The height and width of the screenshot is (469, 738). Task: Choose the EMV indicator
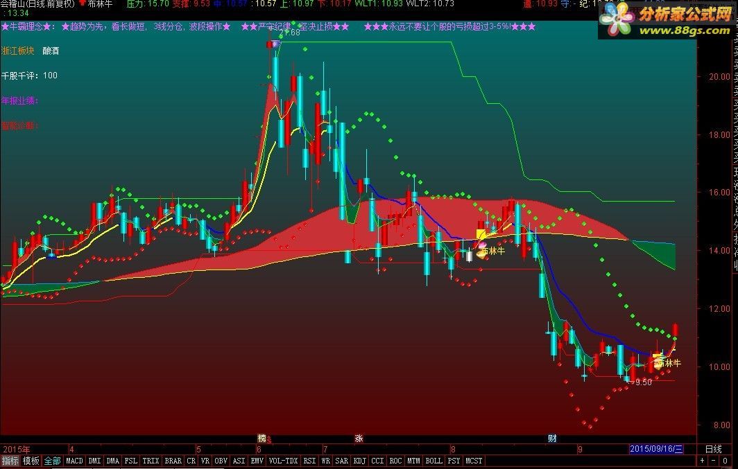pos(257,461)
